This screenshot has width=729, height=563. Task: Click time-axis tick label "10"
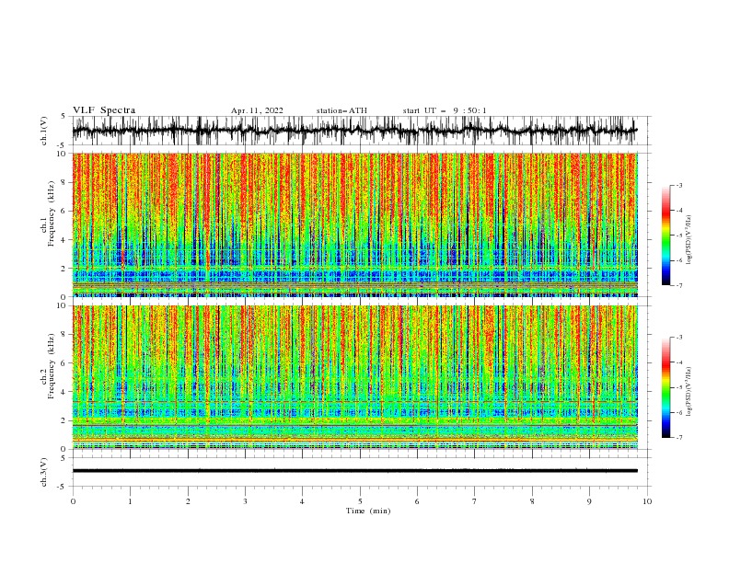point(647,501)
